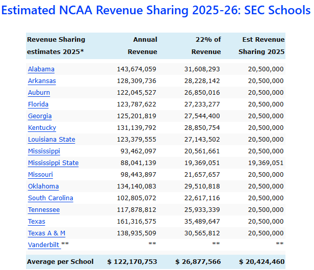The image size is (314, 270).
Task: Follow the Auburn link
Action: pos(39,93)
